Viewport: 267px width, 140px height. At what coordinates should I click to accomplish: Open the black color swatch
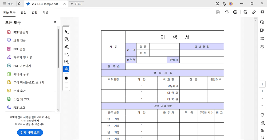(66, 78)
